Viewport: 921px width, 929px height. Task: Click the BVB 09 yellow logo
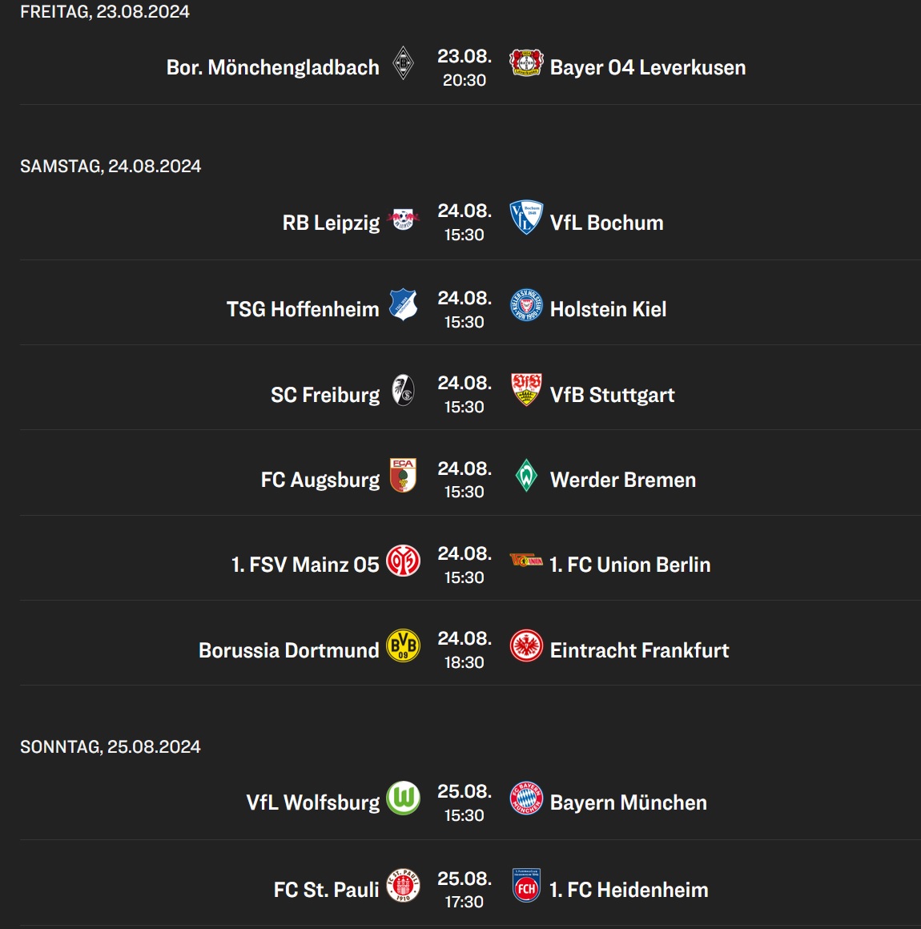tap(403, 645)
